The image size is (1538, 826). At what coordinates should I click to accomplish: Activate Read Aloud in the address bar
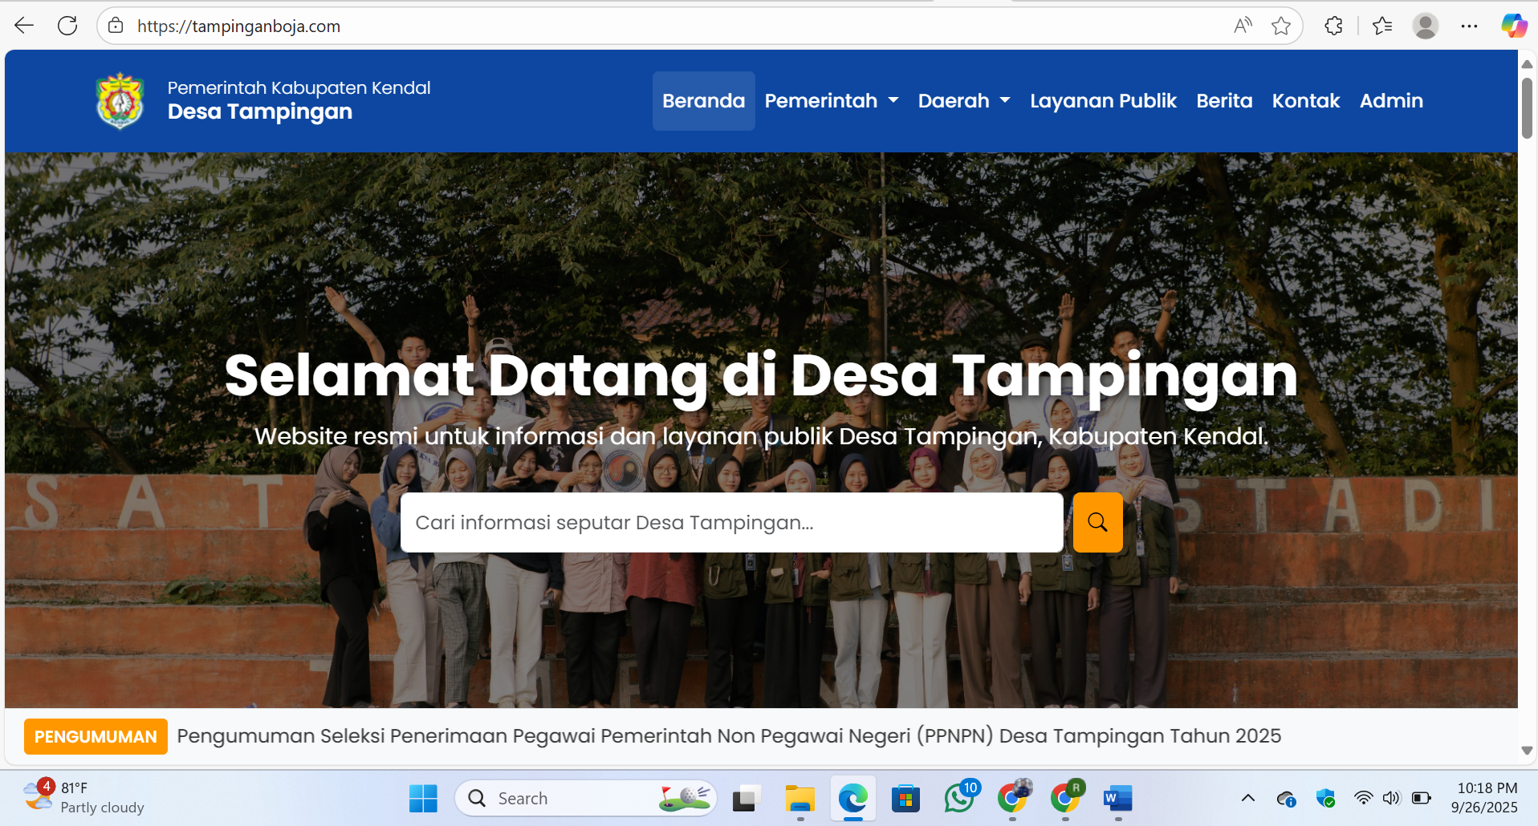click(x=1242, y=25)
